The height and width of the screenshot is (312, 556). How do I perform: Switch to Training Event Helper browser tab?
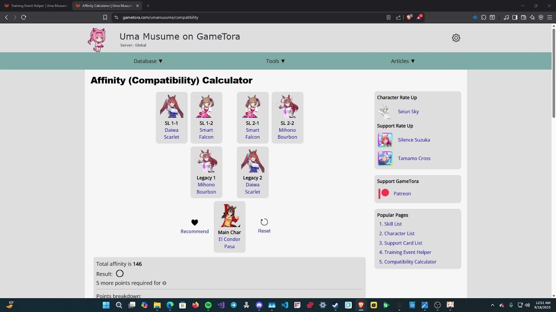click(36, 6)
